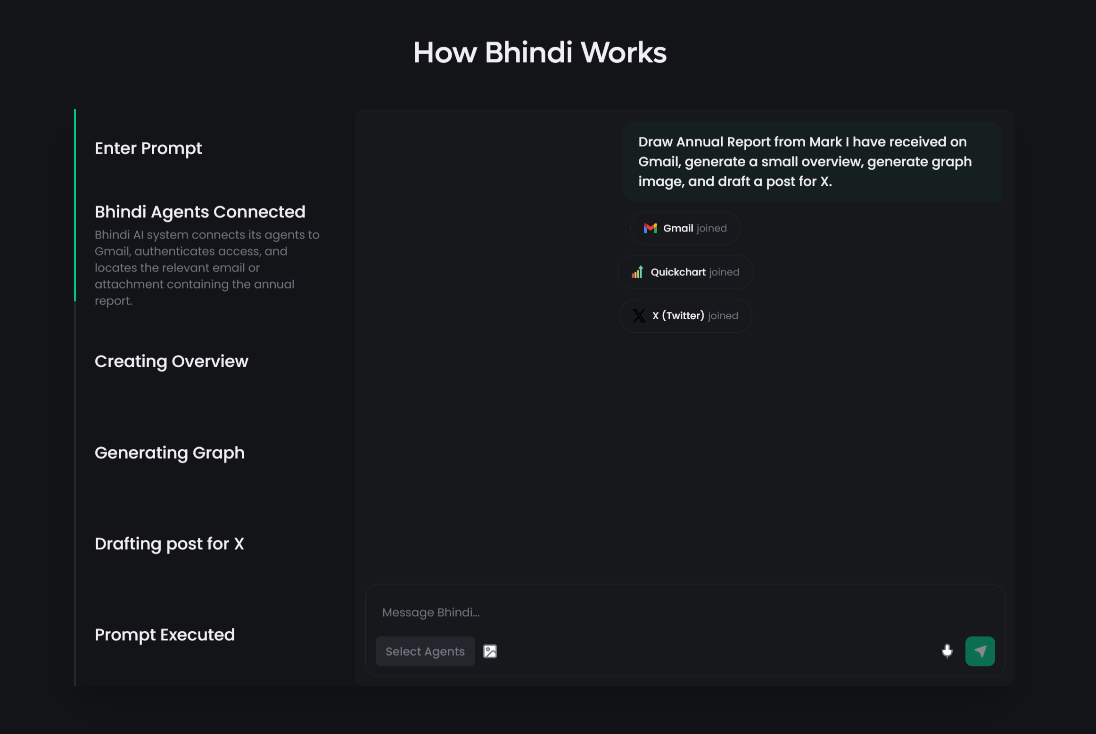Image resolution: width=1096 pixels, height=734 pixels.
Task: Click the image attachment icon
Action: pos(490,651)
